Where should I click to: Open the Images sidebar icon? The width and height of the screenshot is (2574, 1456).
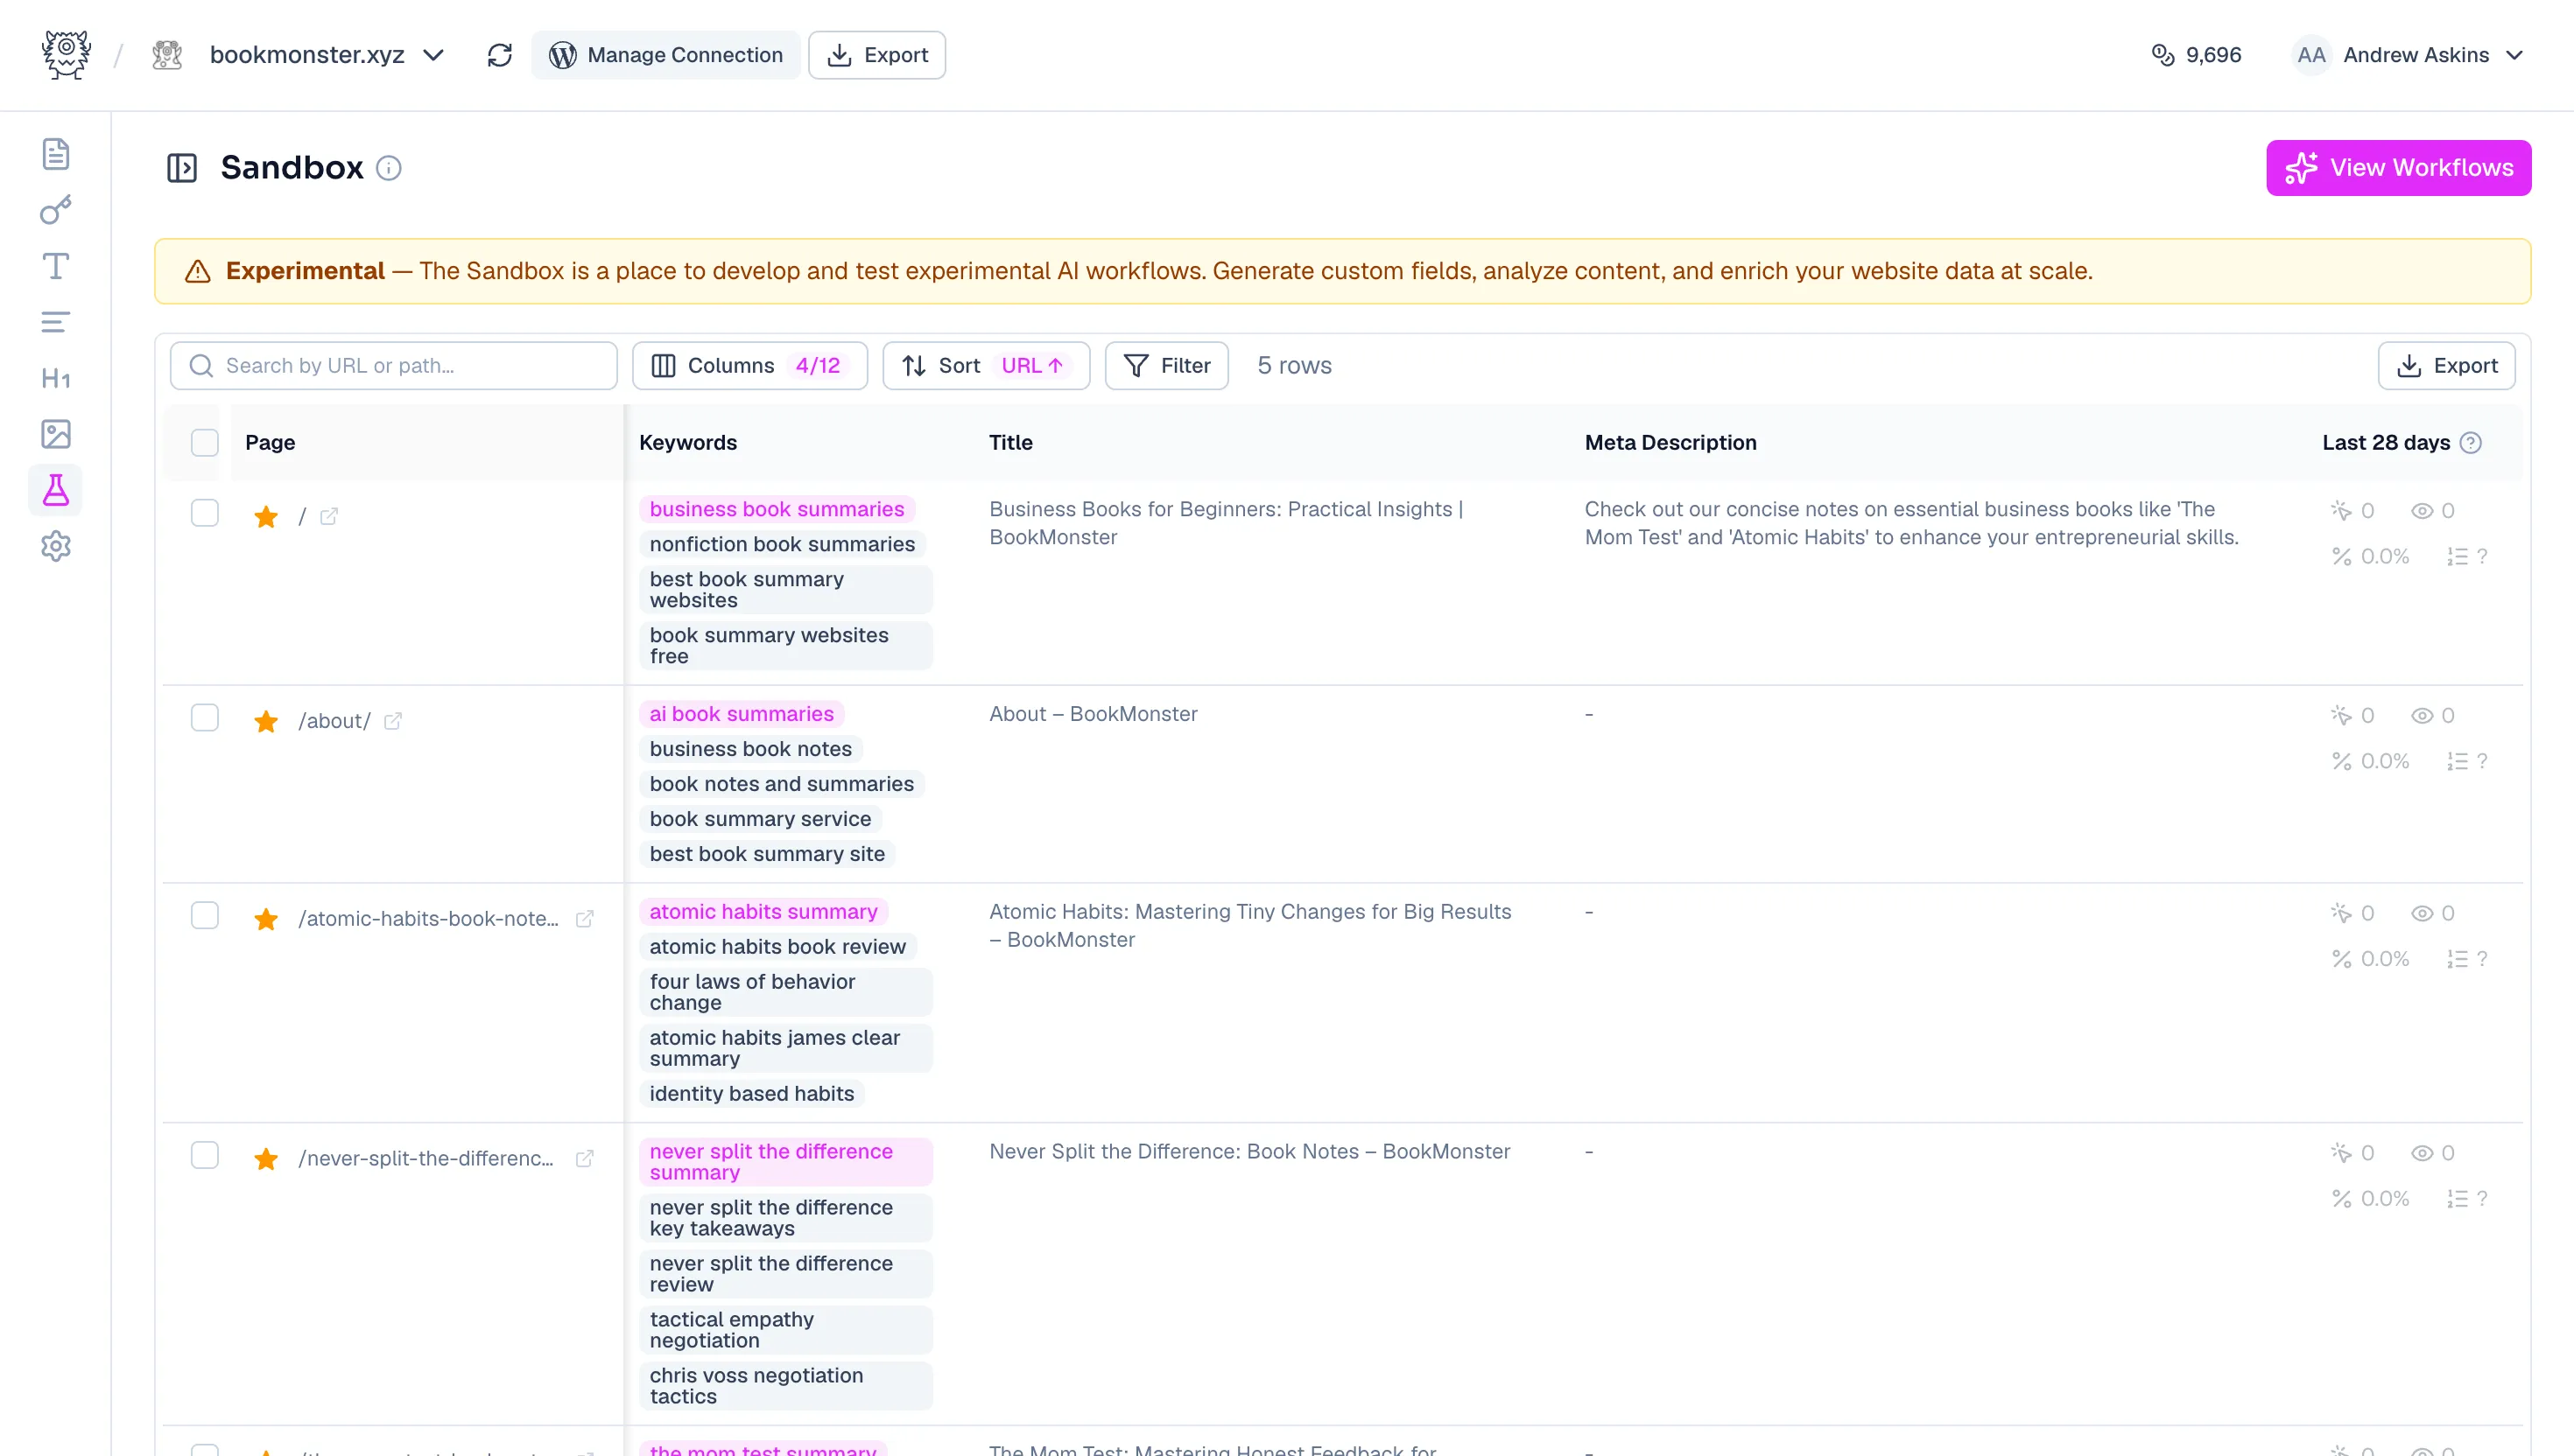[55, 434]
